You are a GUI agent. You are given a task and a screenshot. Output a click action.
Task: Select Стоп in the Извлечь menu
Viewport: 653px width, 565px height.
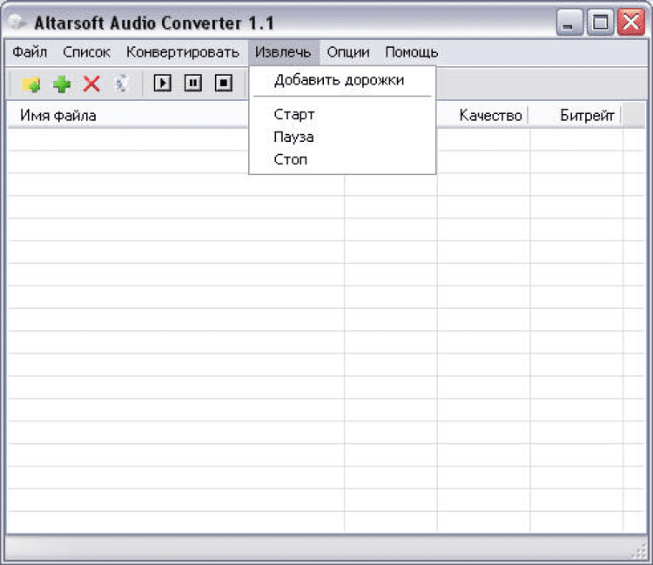click(342, 159)
